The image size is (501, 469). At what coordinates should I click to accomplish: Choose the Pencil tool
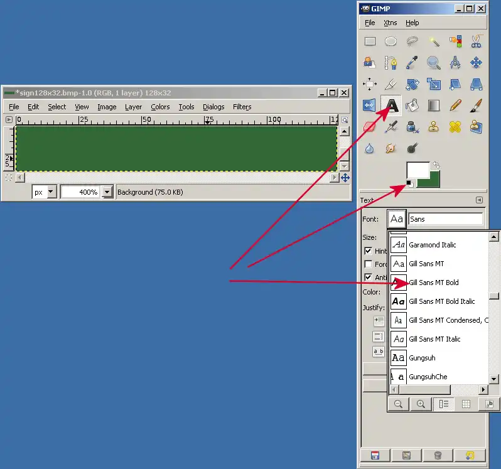455,105
